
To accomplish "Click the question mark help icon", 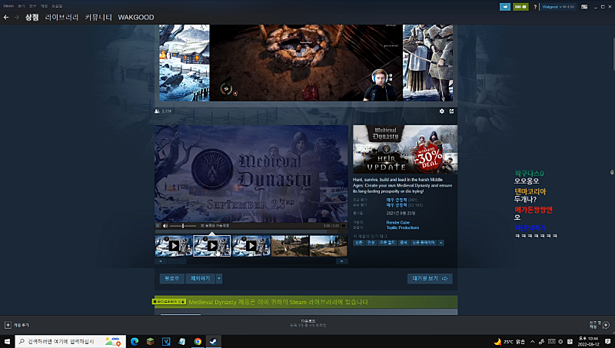I will tap(535, 7).
